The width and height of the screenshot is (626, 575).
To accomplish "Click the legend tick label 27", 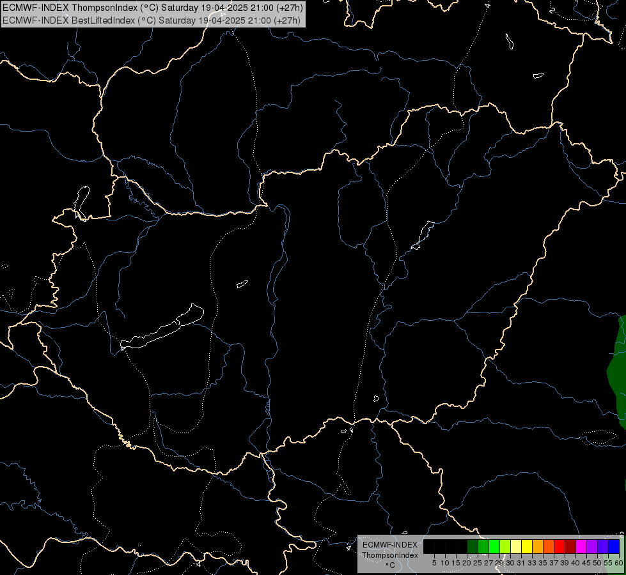I will 489,563.
